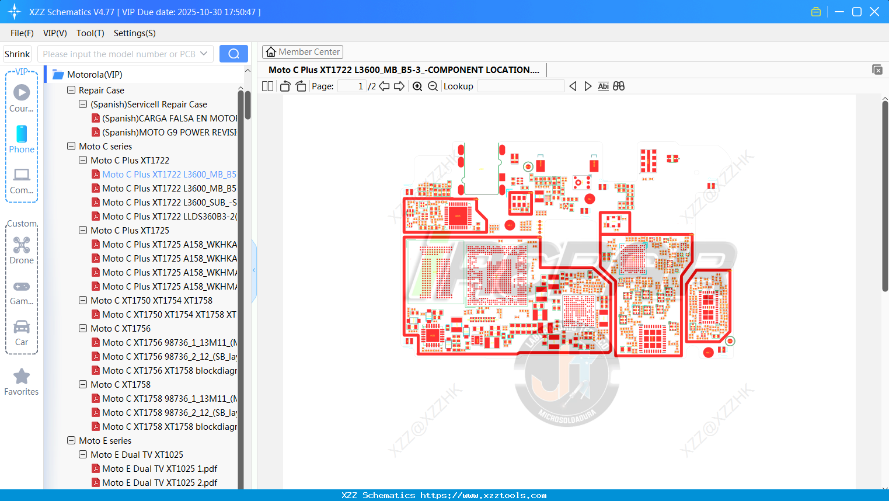Click the Member Center button
The height and width of the screenshot is (501, 889).
[x=302, y=51]
